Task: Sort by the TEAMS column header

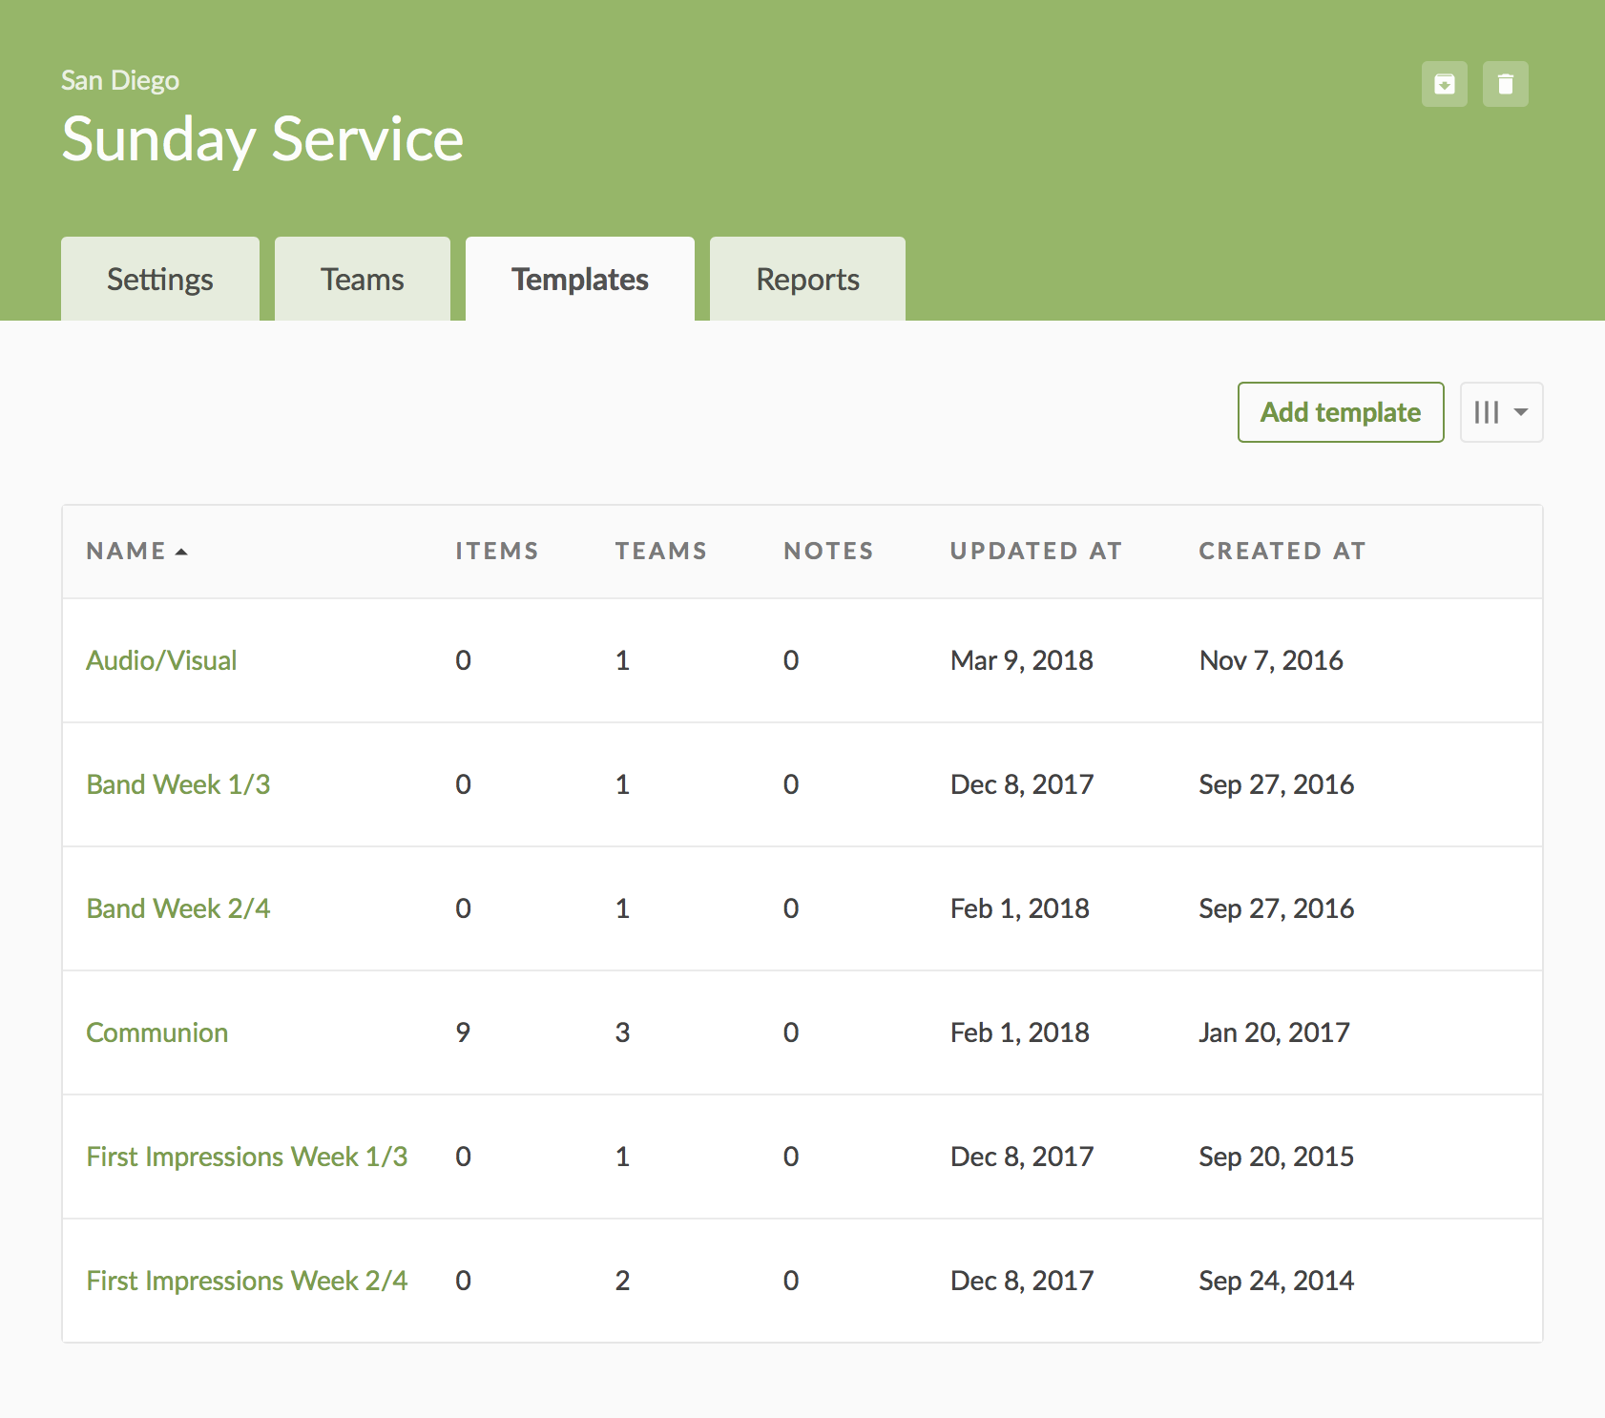Action: click(661, 551)
